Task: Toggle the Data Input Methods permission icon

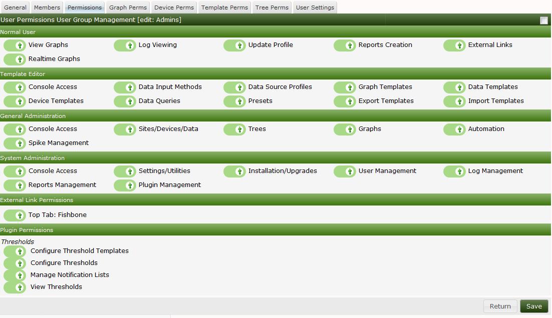Action: tap(125, 87)
